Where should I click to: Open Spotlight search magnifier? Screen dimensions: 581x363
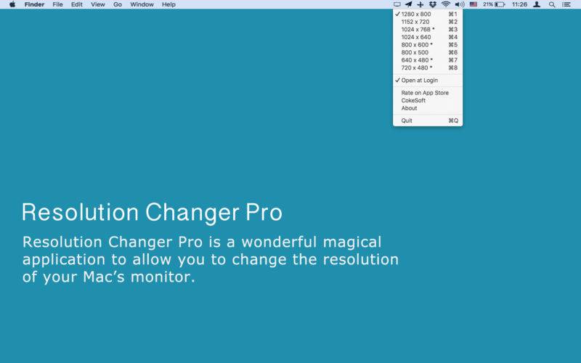tap(552, 4)
